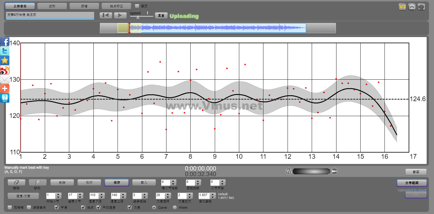Increase the 每小节拍数 beats-per-bar stepper
The height and width of the screenshot is (214, 434).
click(173, 181)
